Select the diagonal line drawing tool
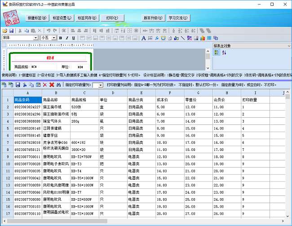This screenshot has width=292, height=226. pyautogui.click(x=183, y=38)
